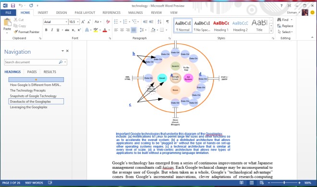
Task: Cut selection with the scissors icon
Action: 16,20
